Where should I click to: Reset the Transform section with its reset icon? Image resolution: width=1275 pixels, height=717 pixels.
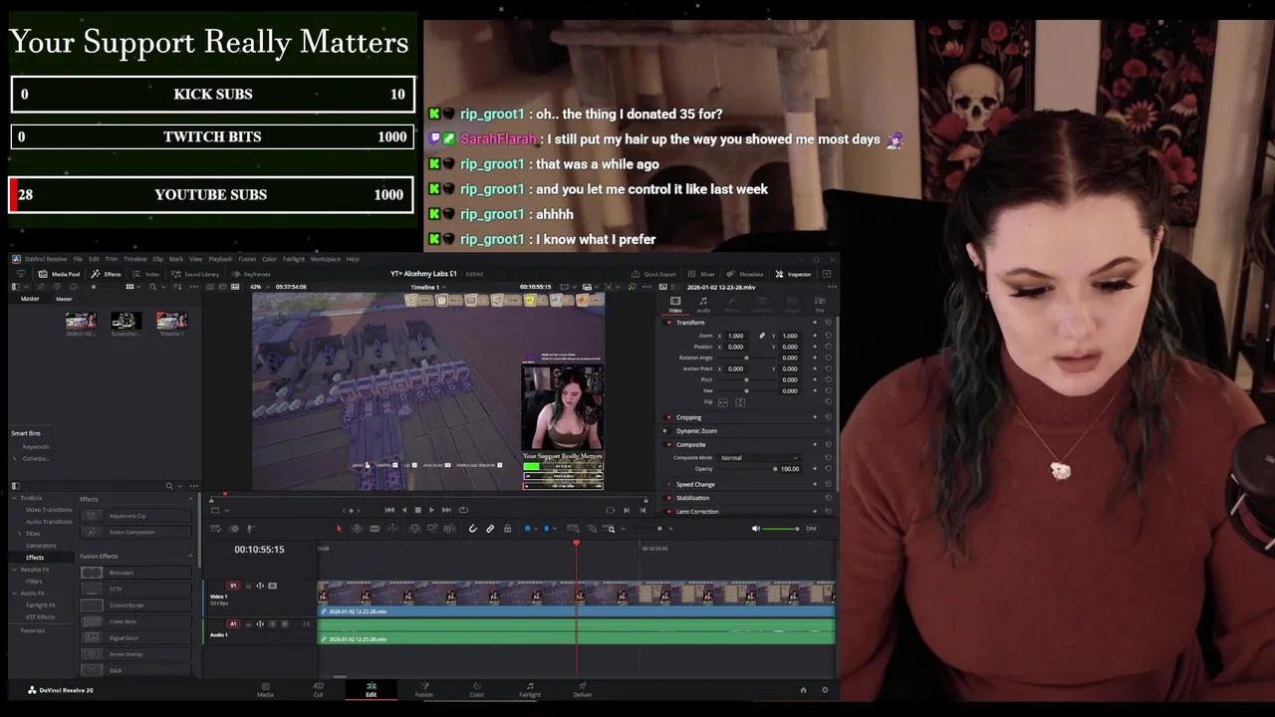tap(828, 323)
